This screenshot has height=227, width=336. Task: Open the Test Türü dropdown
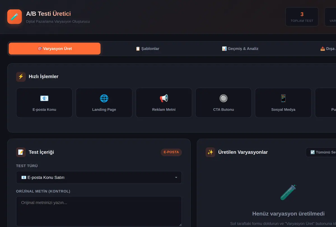(99, 177)
